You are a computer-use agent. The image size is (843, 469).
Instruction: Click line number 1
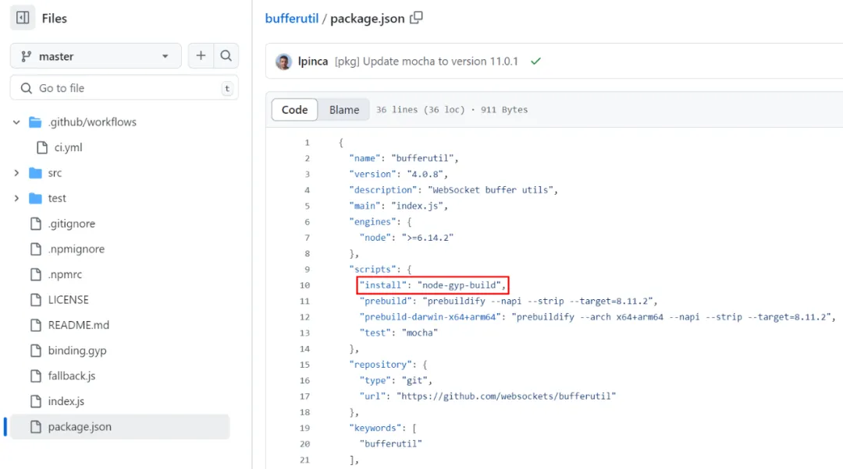307,143
